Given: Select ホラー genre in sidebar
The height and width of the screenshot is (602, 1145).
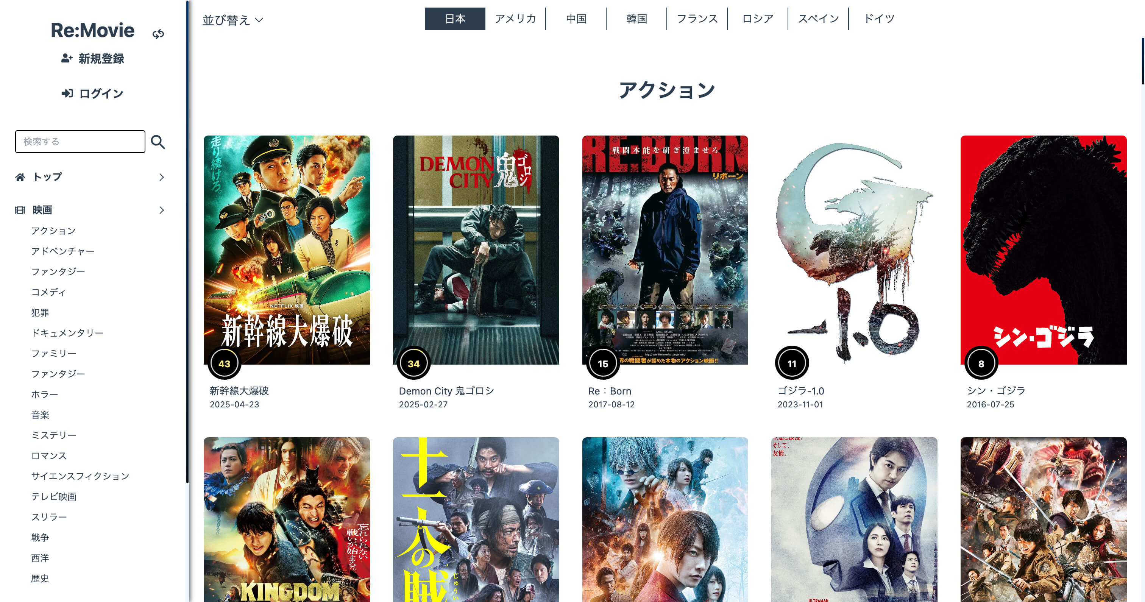Looking at the screenshot, I should point(44,395).
